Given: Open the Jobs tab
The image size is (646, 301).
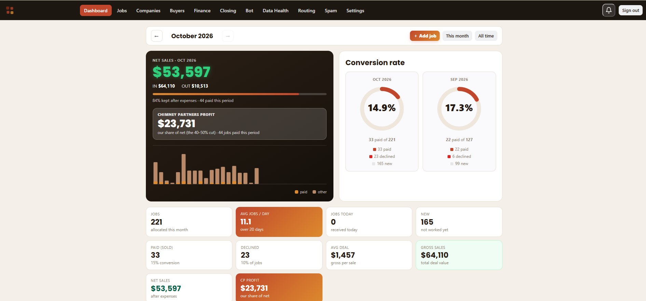Looking at the screenshot, I should pos(122,11).
